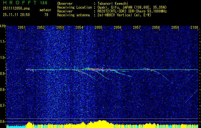201x128 pixels.
Task: Click the gray vertical range bar near 0.9
Action: [6, 74]
